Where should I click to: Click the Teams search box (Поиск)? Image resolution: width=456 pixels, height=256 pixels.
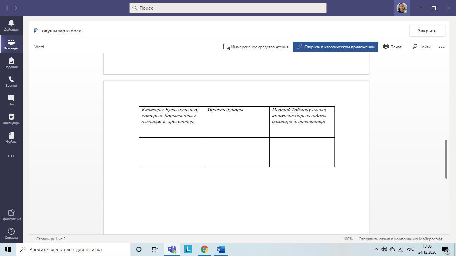[228, 8]
